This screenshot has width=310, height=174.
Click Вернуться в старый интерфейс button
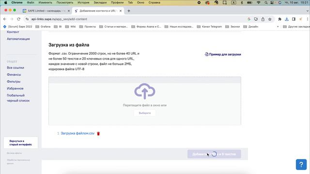(x=20, y=143)
